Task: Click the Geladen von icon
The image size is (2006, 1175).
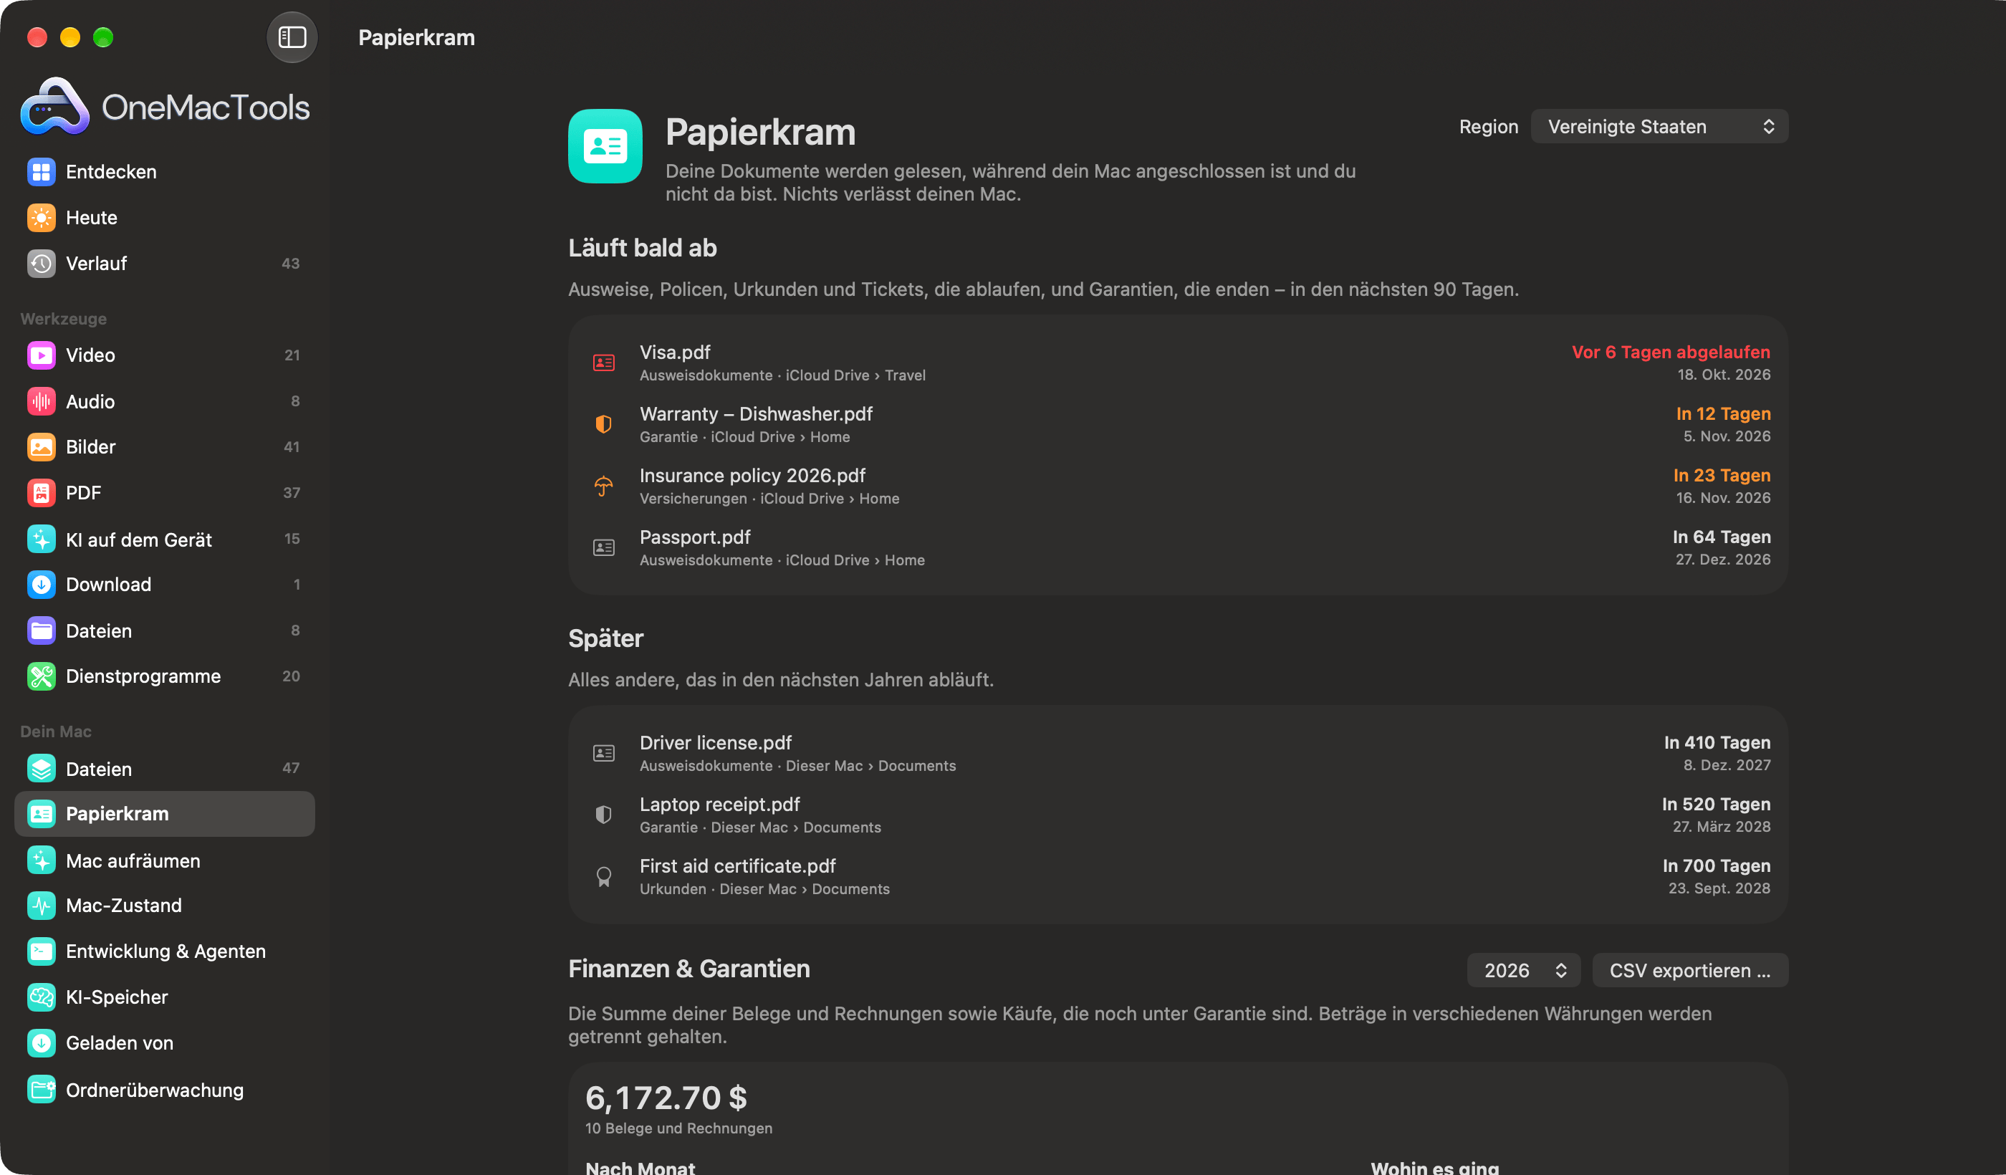Action: [41, 1043]
